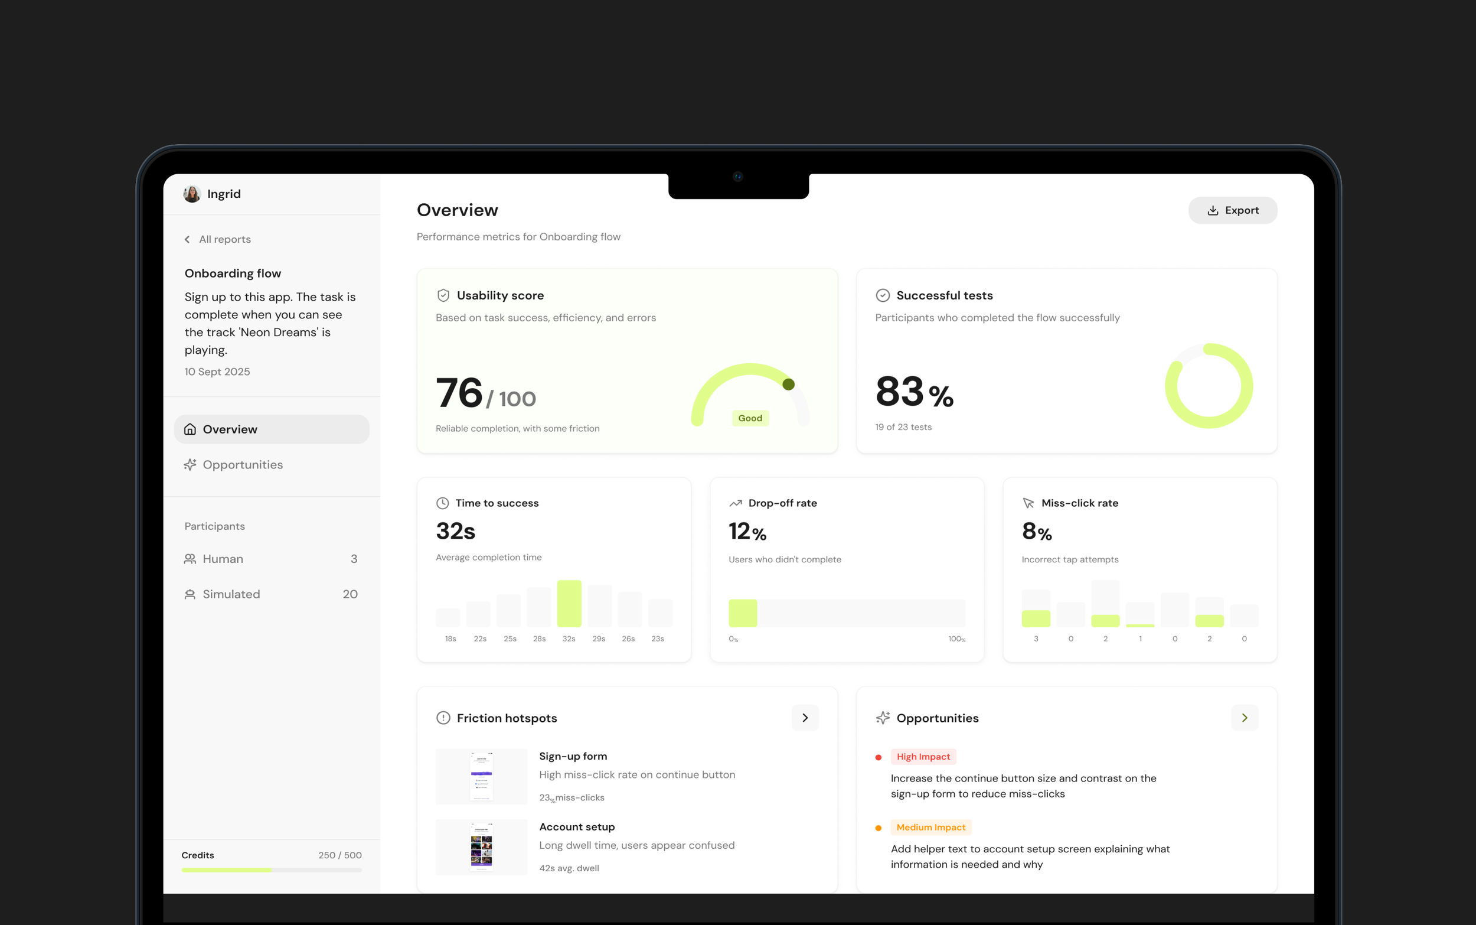
Task: Open Human participants list
Action: coord(223,559)
